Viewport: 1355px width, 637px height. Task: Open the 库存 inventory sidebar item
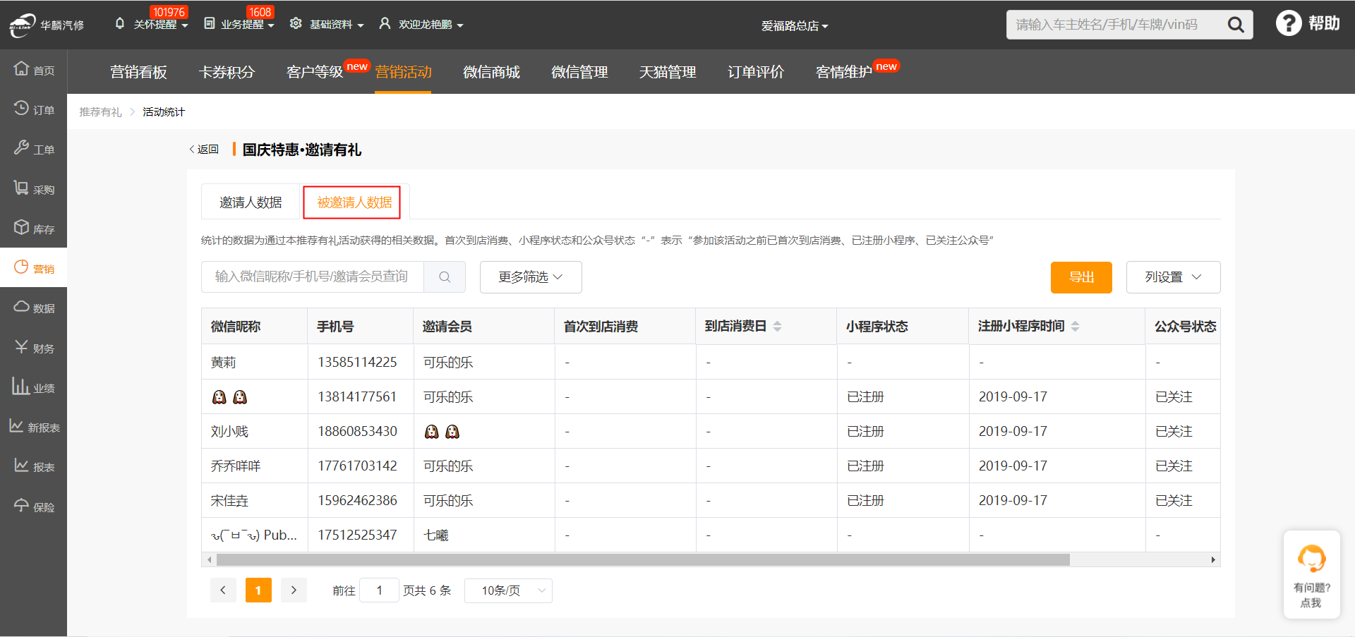pyautogui.click(x=33, y=229)
